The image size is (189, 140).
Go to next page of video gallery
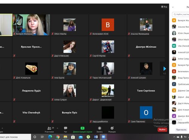[164, 69]
